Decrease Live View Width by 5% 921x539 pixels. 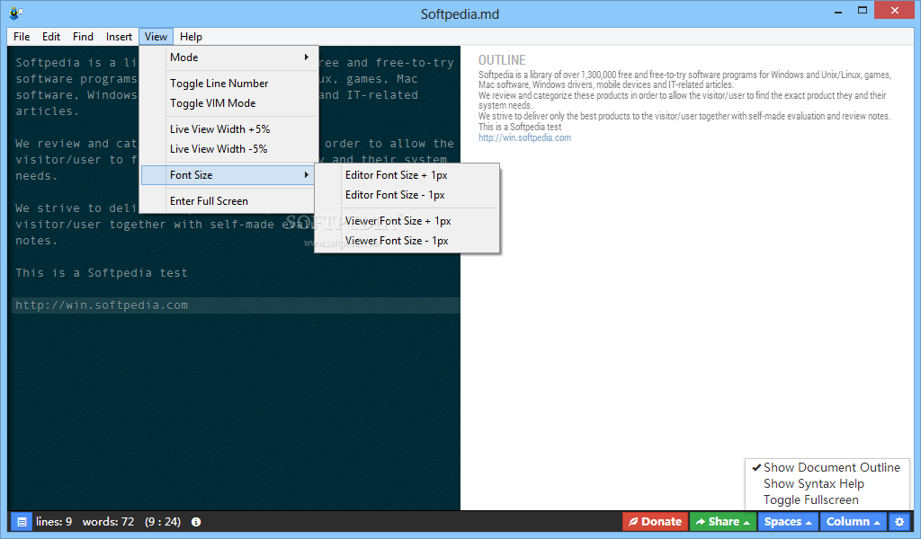coord(229,149)
